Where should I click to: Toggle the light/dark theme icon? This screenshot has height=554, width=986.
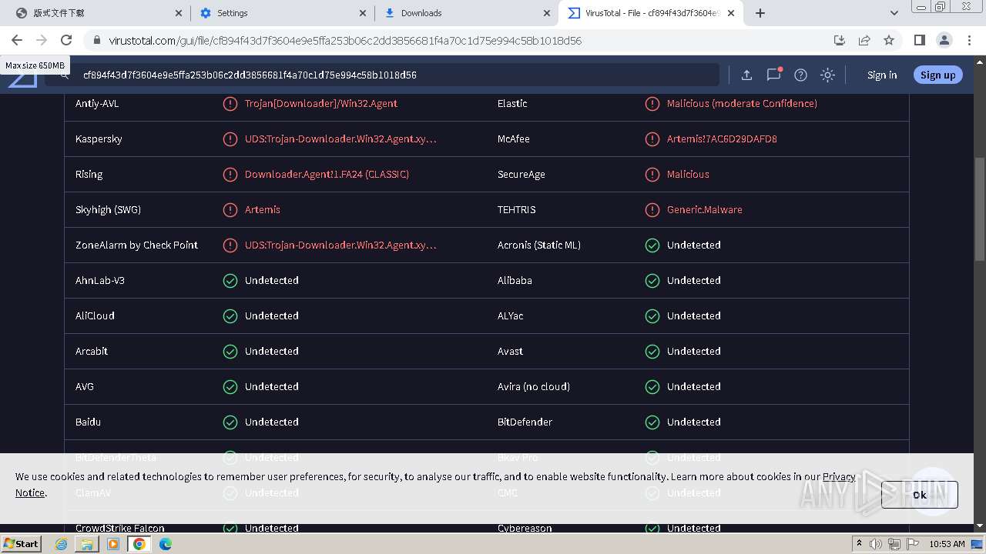pos(827,75)
